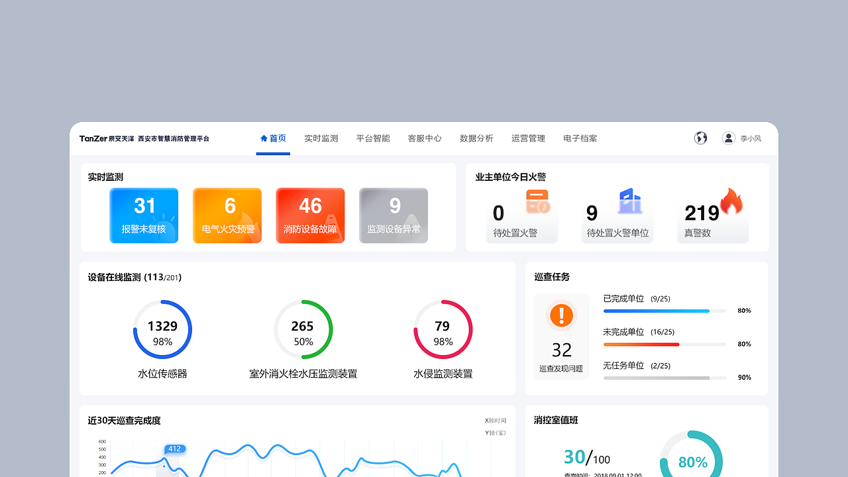The height and width of the screenshot is (477, 848).
Task: Open the 平台智能 menu
Action: pos(373,138)
